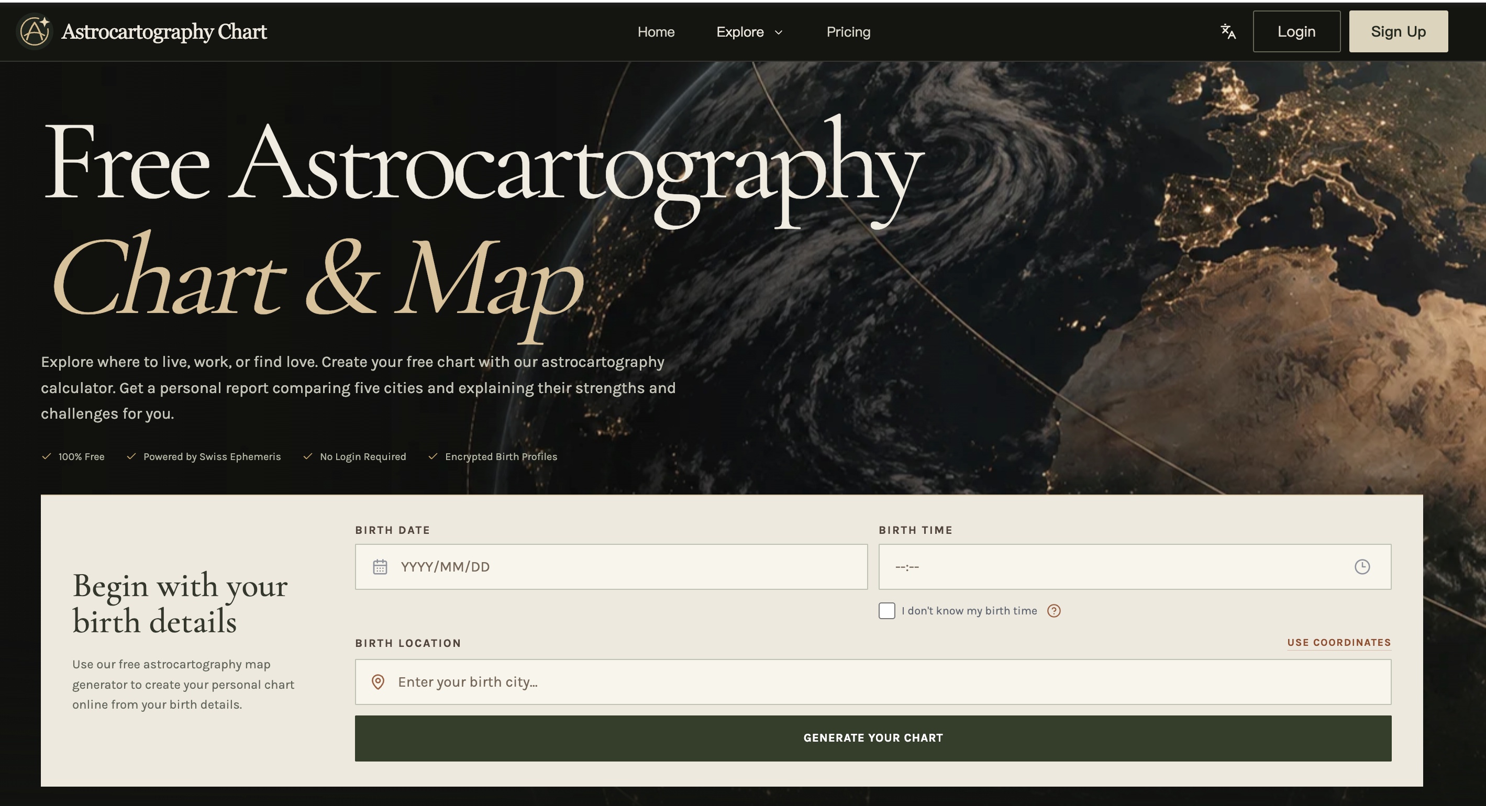This screenshot has width=1486, height=806.
Task: Focus the Birth Time input field
Action: pyautogui.click(x=1135, y=567)
